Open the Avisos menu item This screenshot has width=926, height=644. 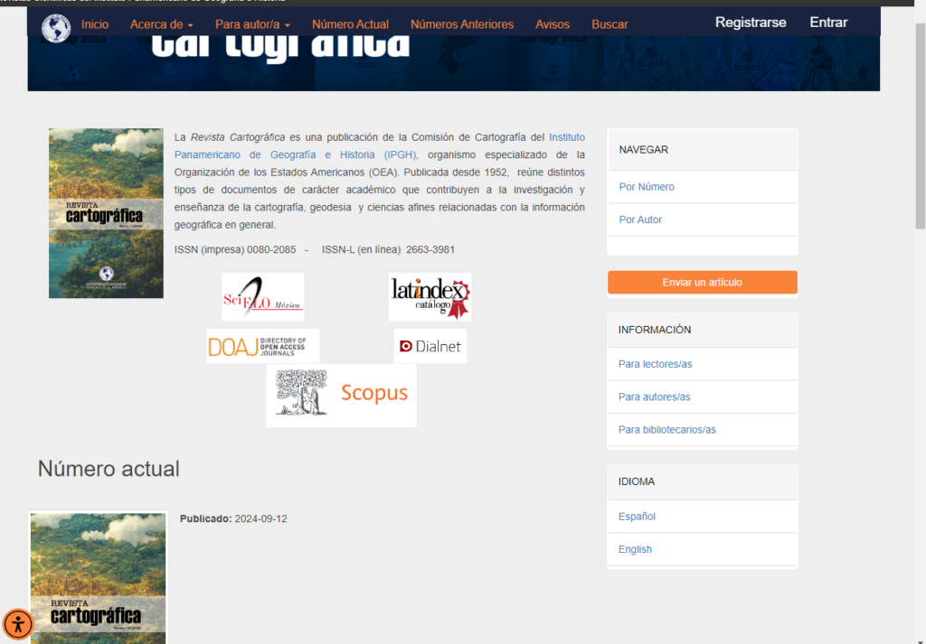pyautogui.click(x=553, y=24)
